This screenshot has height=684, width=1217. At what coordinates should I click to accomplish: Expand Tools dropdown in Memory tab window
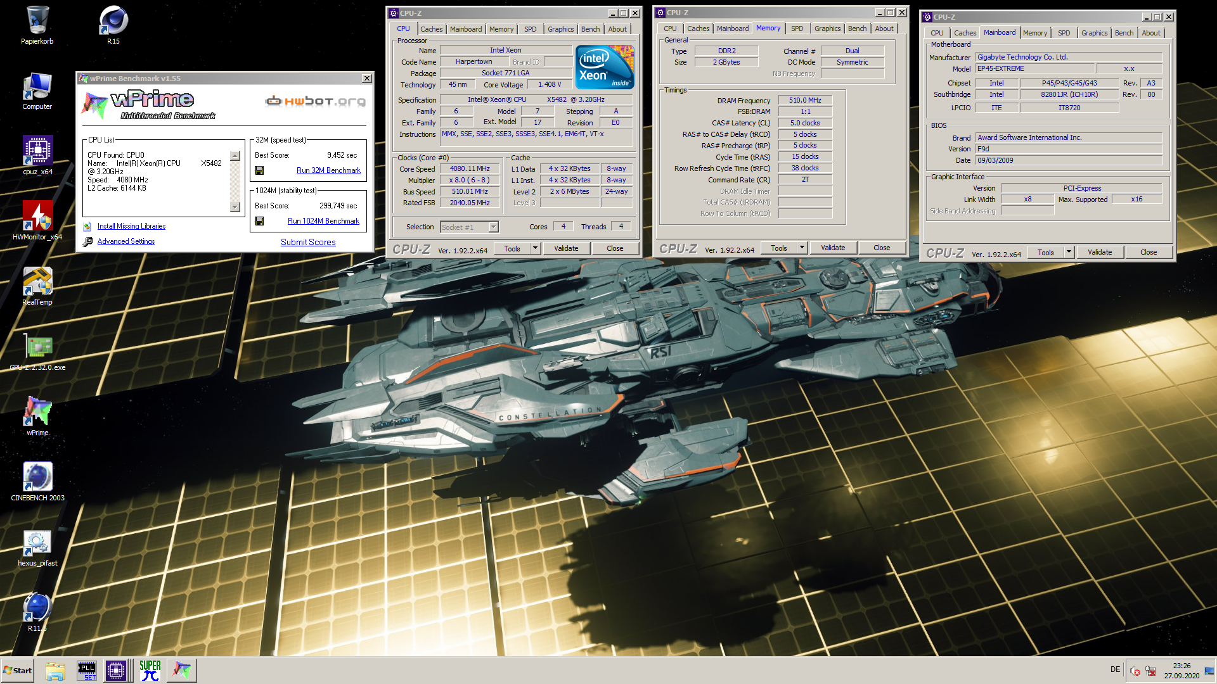(802, 248)
